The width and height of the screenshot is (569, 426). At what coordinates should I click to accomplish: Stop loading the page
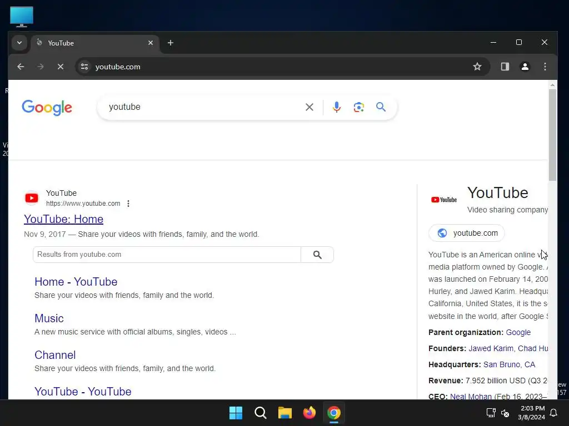pos(61,67)
